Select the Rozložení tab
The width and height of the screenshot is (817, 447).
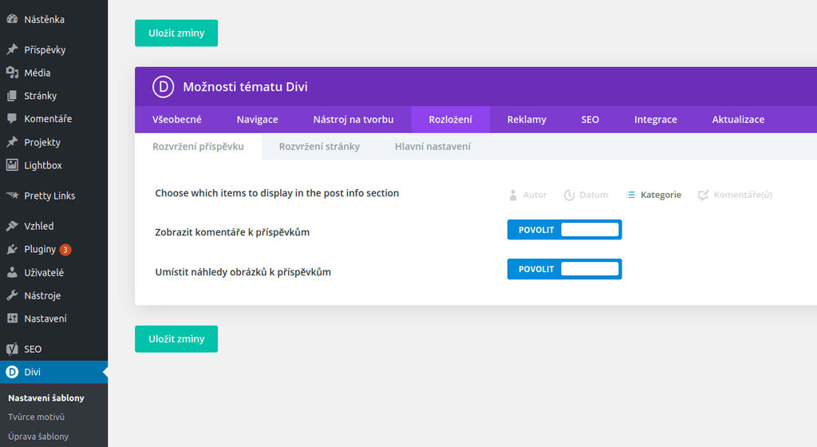[x=450, y=119]
